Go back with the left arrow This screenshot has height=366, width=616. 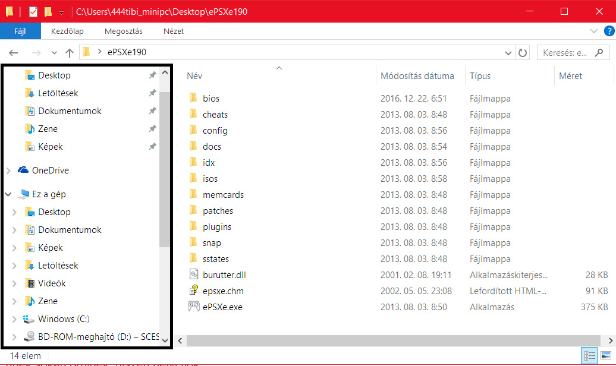13,53
